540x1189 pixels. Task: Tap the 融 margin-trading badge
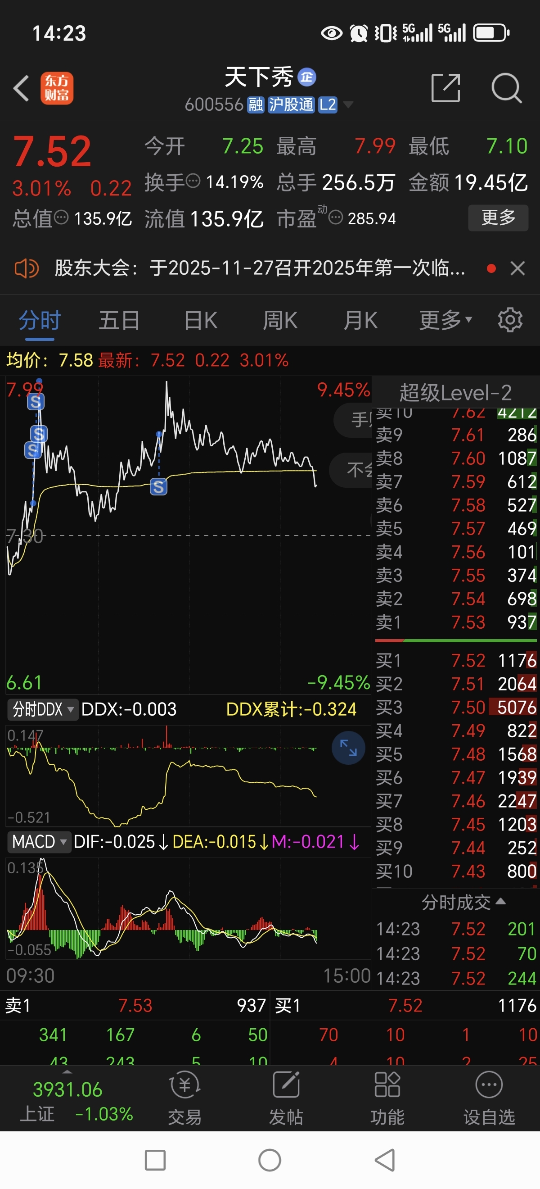coord(255,105)
